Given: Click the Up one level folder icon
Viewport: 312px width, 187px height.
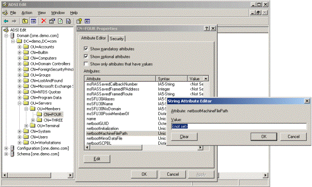Looking at the screenshot, I should [25, 21].
